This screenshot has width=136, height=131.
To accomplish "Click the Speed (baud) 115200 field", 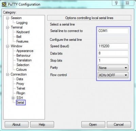I will tap(113, 46).
